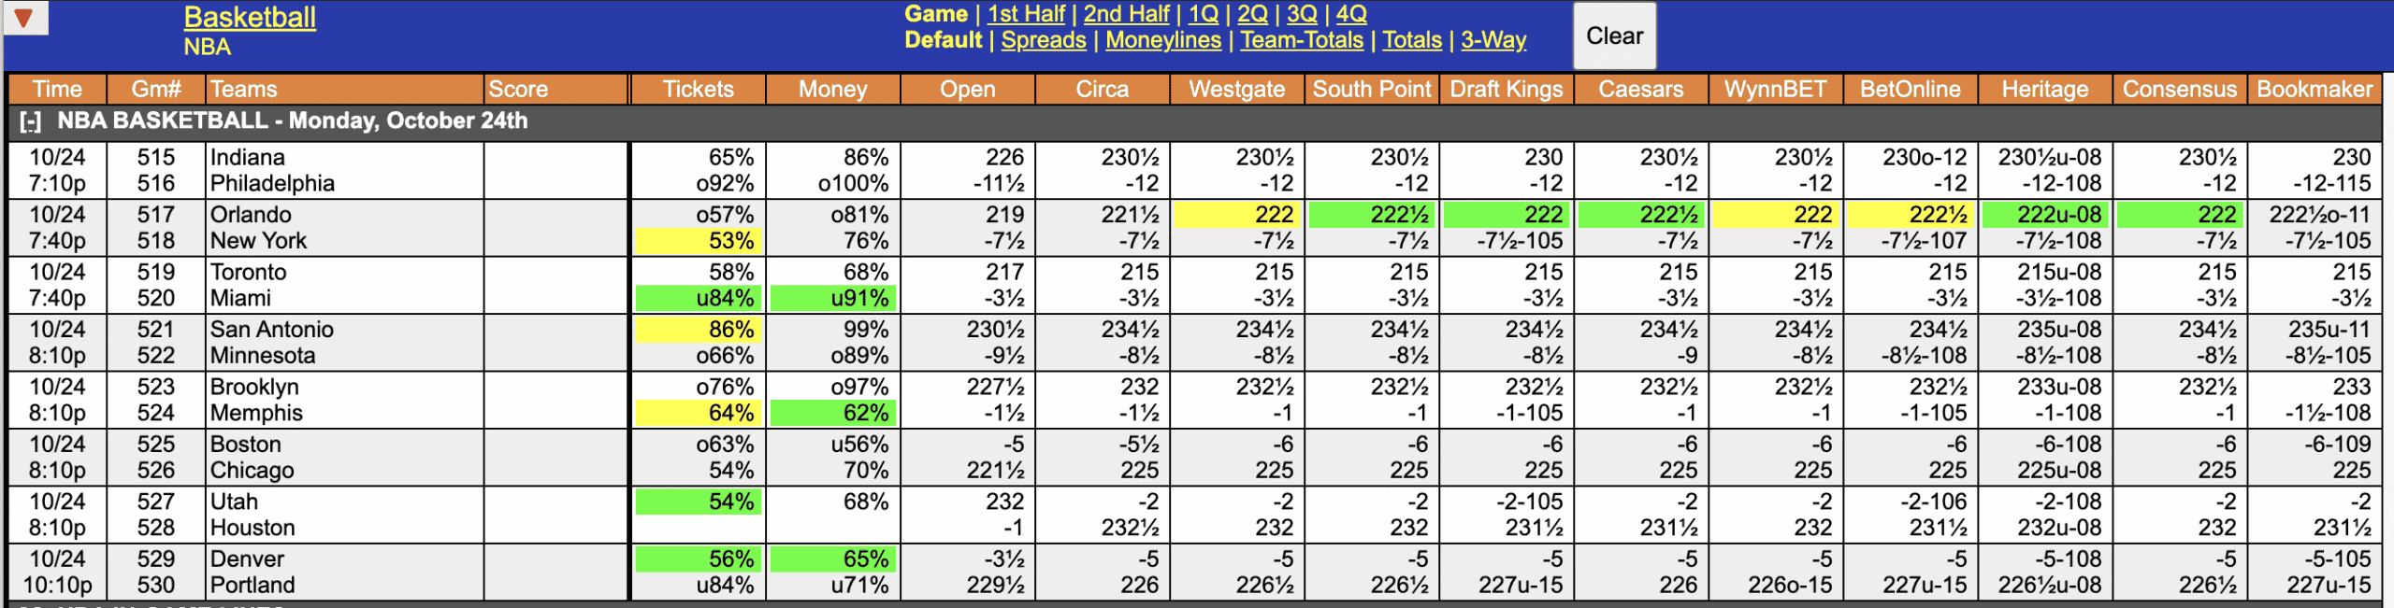Click the Open column header

click(968, 89)
